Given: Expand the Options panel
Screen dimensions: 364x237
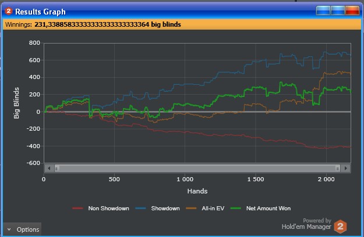Looking at the screenshot, I should (x=22, y=229).
